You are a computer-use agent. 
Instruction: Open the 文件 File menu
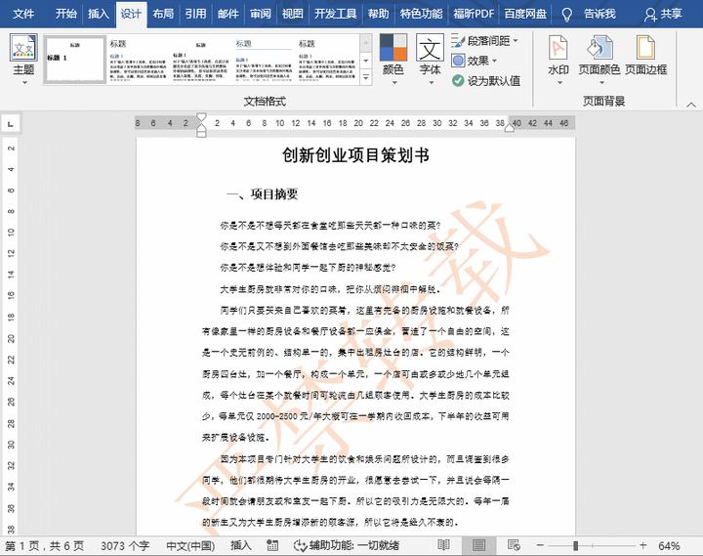tap(23, 14)
